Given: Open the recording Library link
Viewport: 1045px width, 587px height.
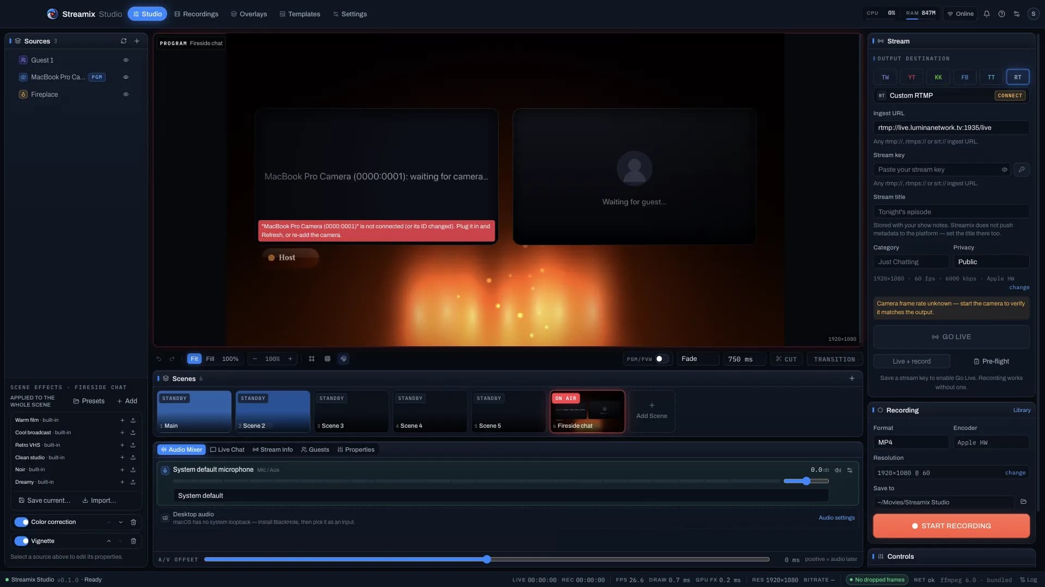Looking at the screenshot, I should (x=1022, y=410).
